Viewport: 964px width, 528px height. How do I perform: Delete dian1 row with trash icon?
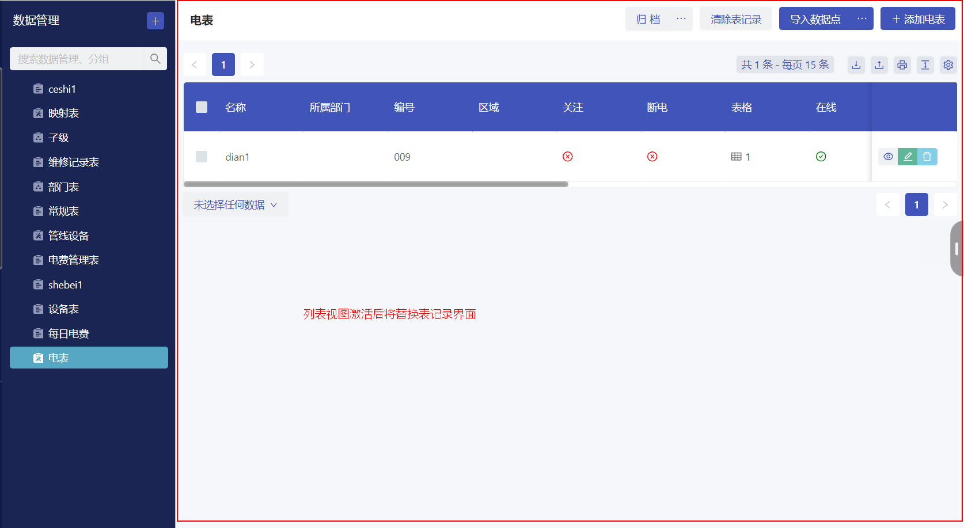(x=927, y=157)
